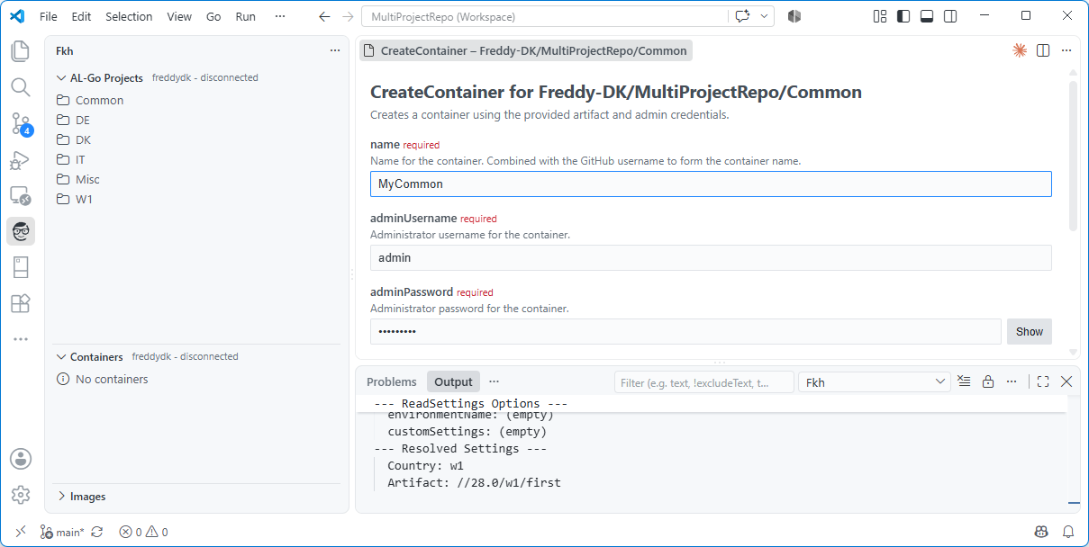This screenshot has height=547, width=1089.
Task: Click the synchronize changes icon in status bar
Action: point(97,532)
